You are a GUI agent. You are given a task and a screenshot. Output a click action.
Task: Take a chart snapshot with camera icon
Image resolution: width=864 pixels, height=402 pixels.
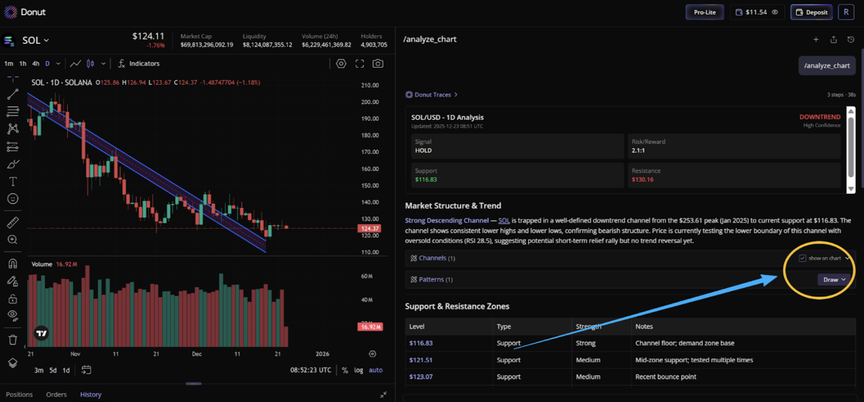[378, 64]
